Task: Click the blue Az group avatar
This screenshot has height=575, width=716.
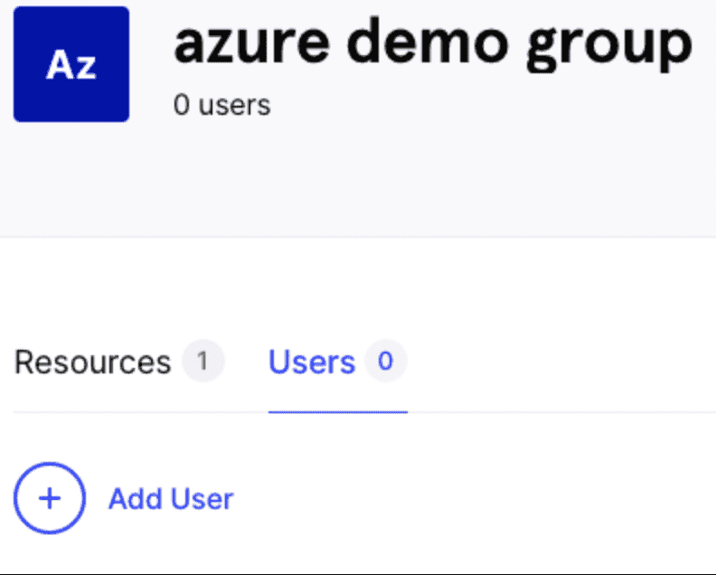Action: pos(71,64)
